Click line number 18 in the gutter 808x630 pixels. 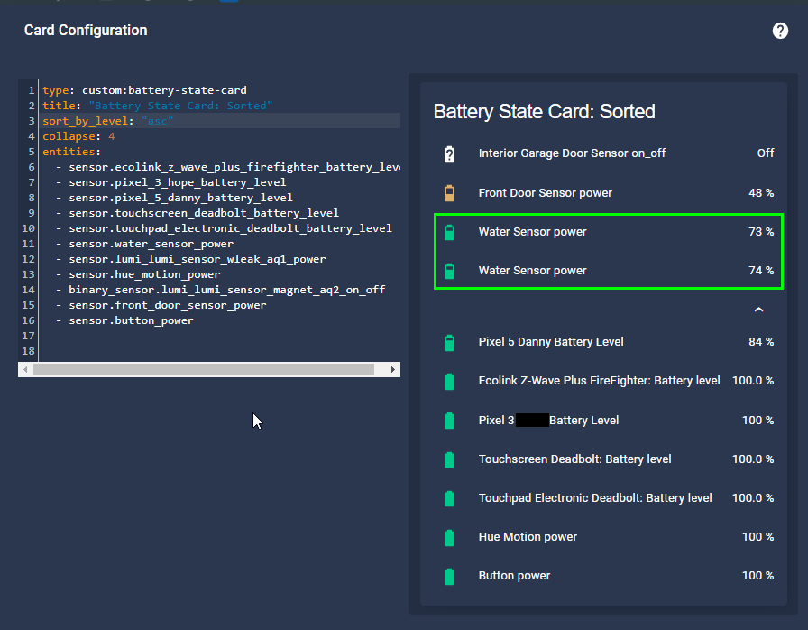tap(28, 352)
